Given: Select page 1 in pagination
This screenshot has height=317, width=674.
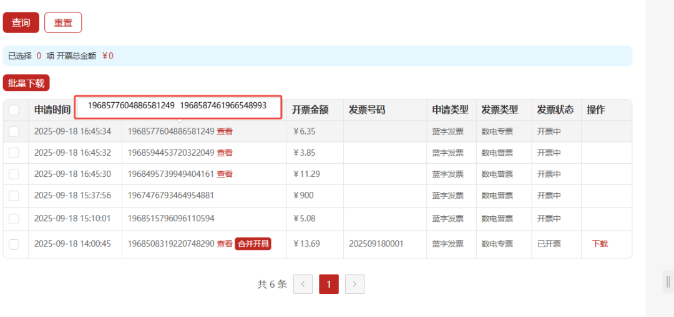Looking at the screenshot, I should click(x=328, y=284).
